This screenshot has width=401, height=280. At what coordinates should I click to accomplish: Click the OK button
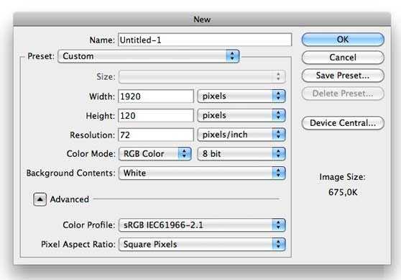(x=343, y=40)
